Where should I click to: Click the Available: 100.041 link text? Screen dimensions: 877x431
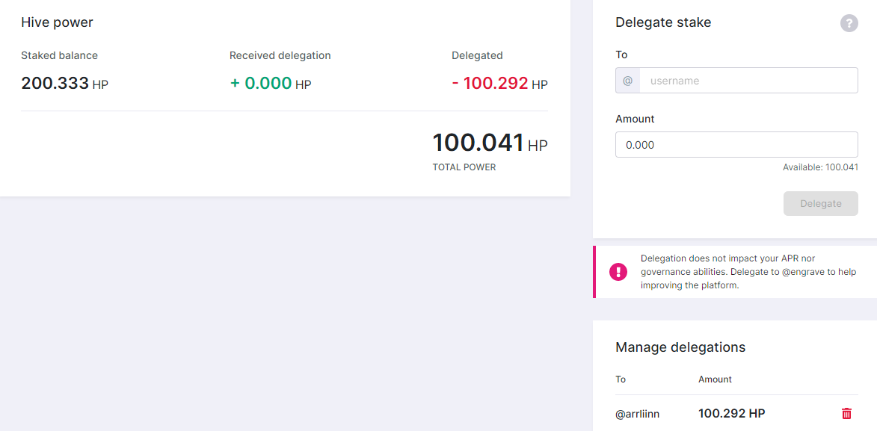[820, 167]
